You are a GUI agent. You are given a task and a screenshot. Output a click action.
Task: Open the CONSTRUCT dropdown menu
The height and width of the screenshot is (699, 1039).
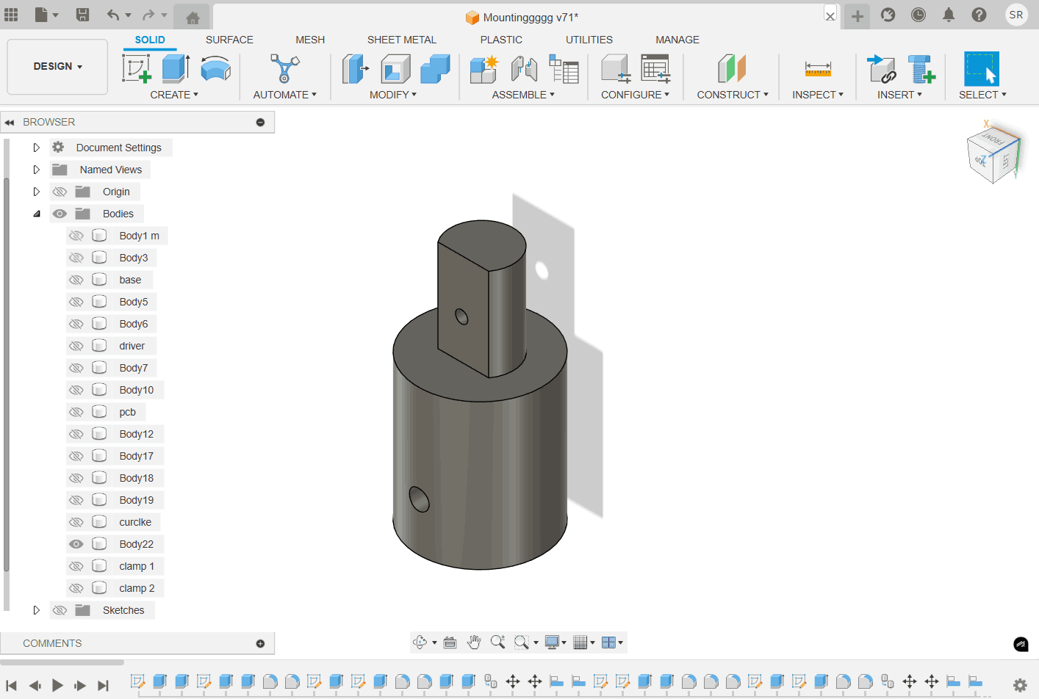click(733, 95)
